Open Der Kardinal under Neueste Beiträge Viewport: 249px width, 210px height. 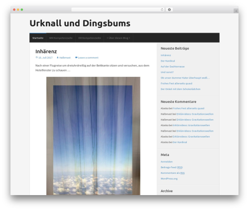click(x=168, y=61)
